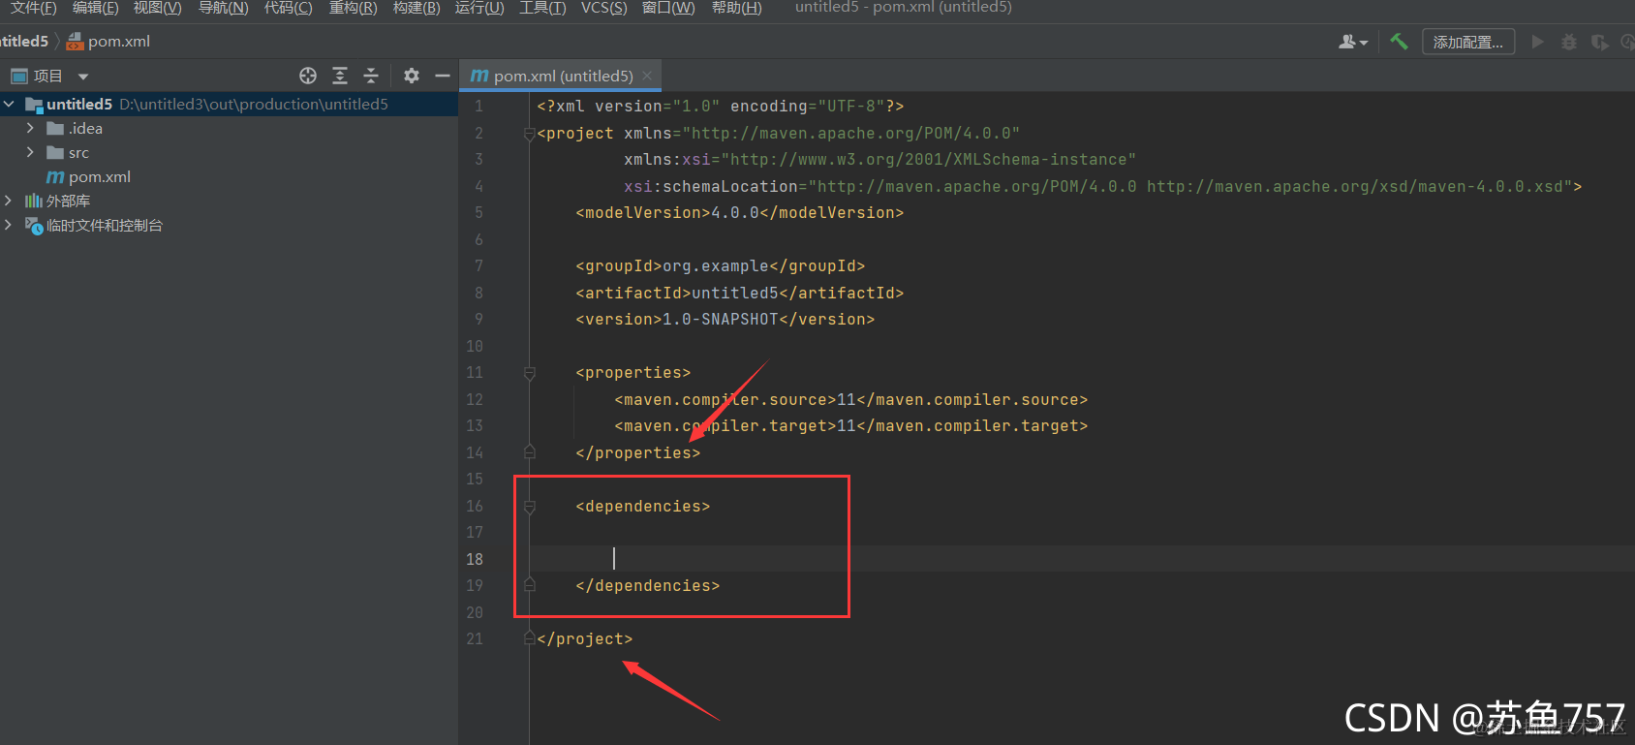Select the src folder in tree

point(78,152)
